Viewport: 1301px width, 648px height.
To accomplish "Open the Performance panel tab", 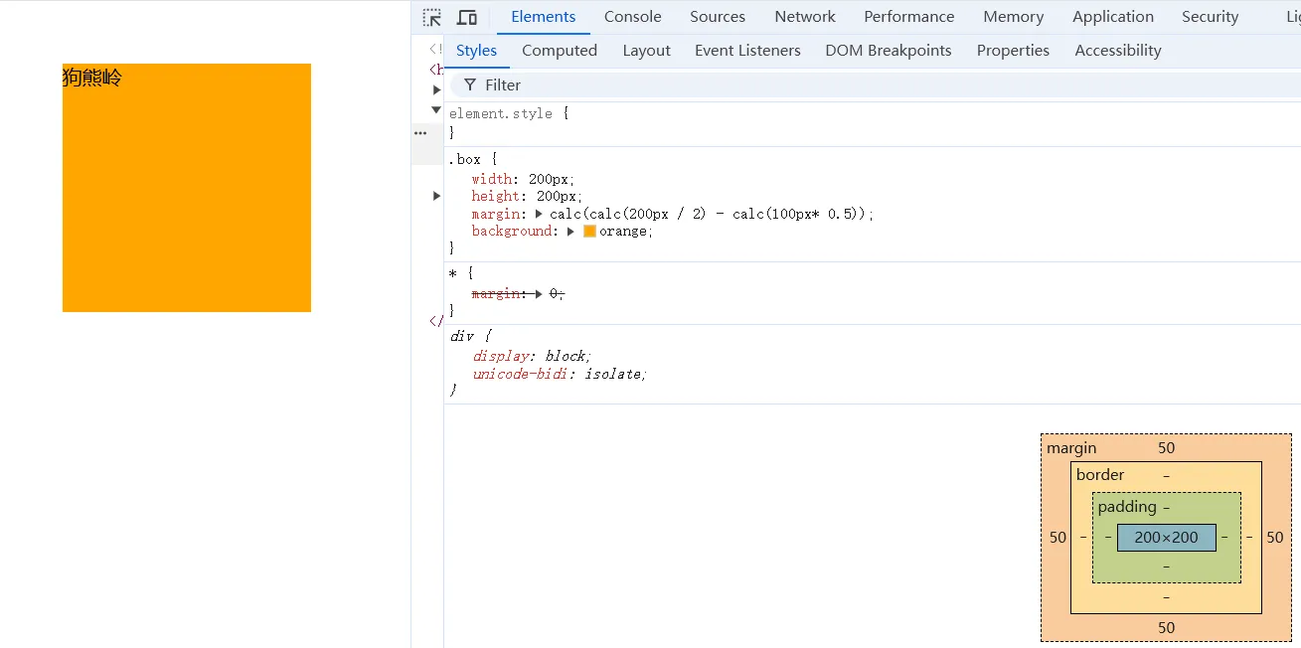I will point(909,17).
